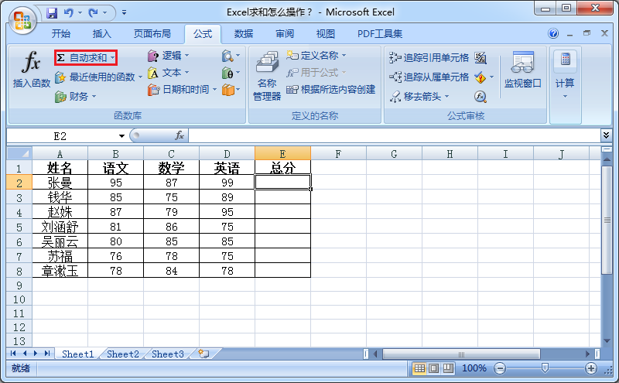Click the horizontal scrollbar thumb
Screen dimensions: 619x383
[461, 354]
